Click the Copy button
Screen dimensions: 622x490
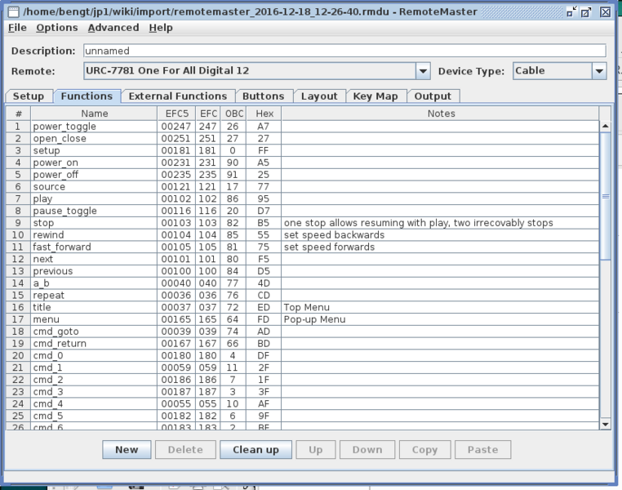[x=424, y=449]
